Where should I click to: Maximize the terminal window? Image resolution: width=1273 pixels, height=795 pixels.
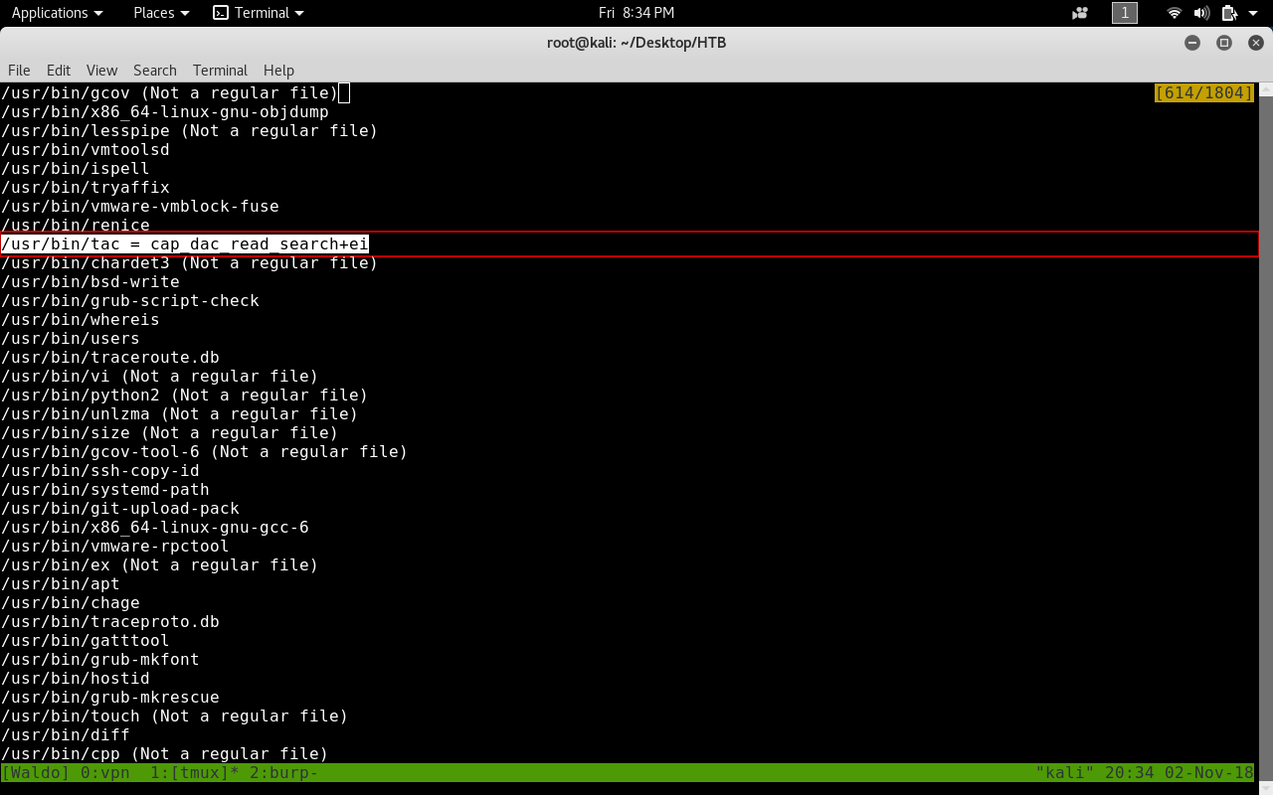1224,43
